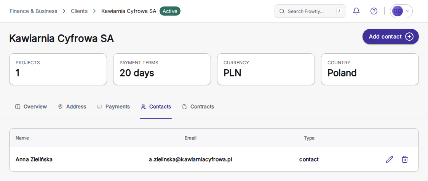Screen dimensions: 428x181
Task: Go back to Clients breadcrumb
Action: [x=79, y=11]
